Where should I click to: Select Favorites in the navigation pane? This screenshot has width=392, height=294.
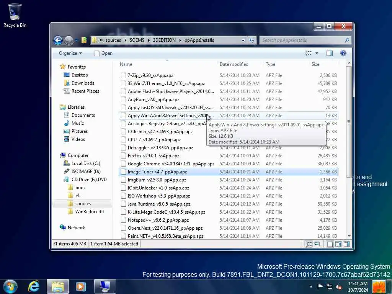coord(77,67)
